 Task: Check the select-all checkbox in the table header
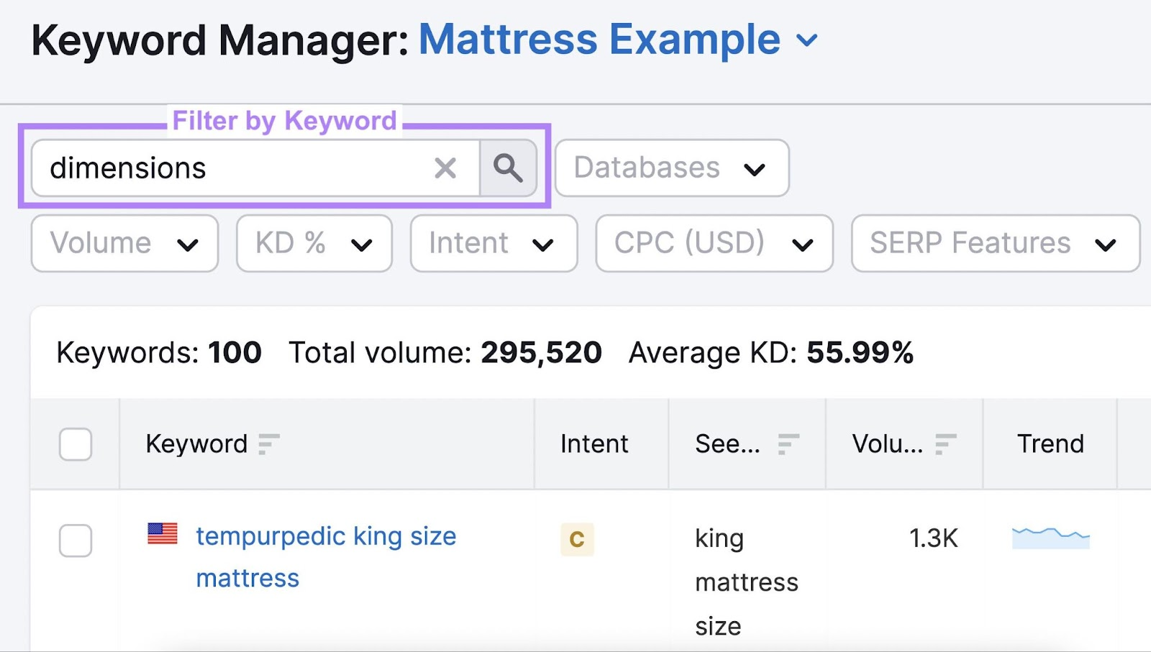tap(76, 444)
